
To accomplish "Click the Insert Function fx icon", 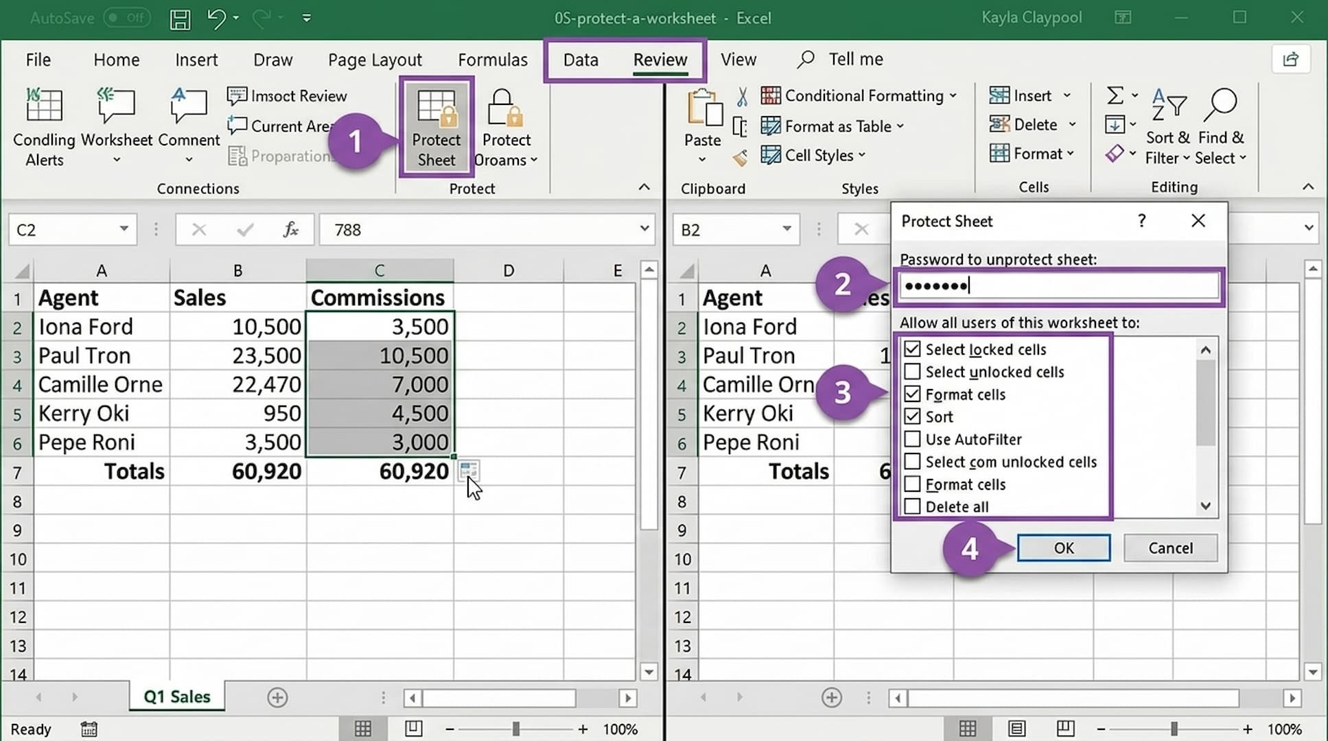I will point(290,230).
